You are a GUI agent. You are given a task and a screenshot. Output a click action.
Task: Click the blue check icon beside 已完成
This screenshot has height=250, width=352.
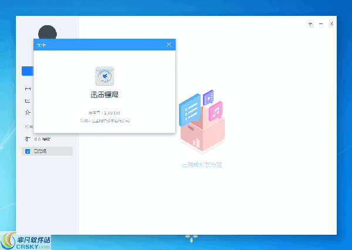(x=28, y=151)
